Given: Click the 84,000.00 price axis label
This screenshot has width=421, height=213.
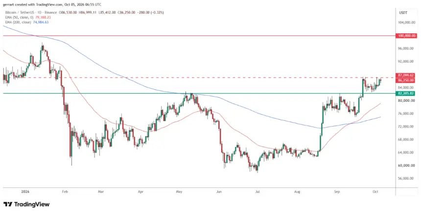Looking at the screenshot, I should (x=407, y=87).
